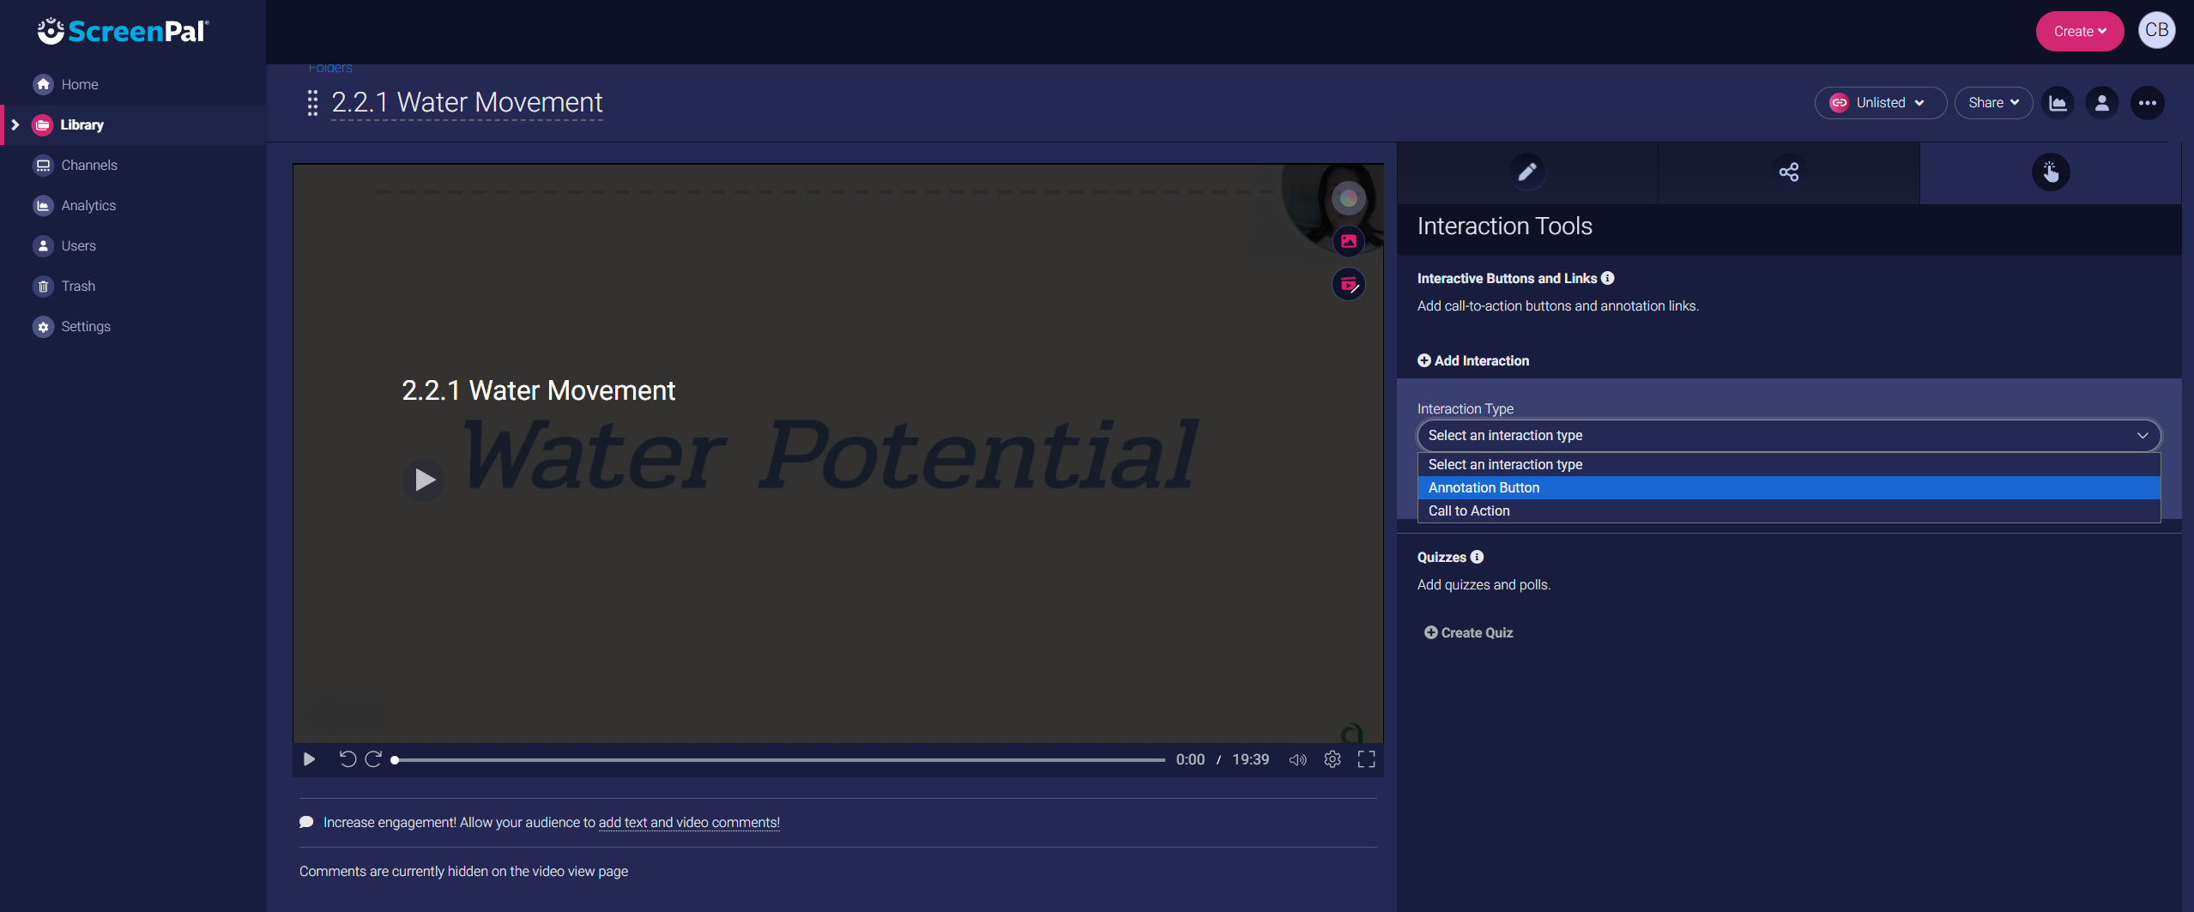Viewport: 2194px width, 912px height.
Task: Open video analytics chart icon
Action: click(2058, 102)
